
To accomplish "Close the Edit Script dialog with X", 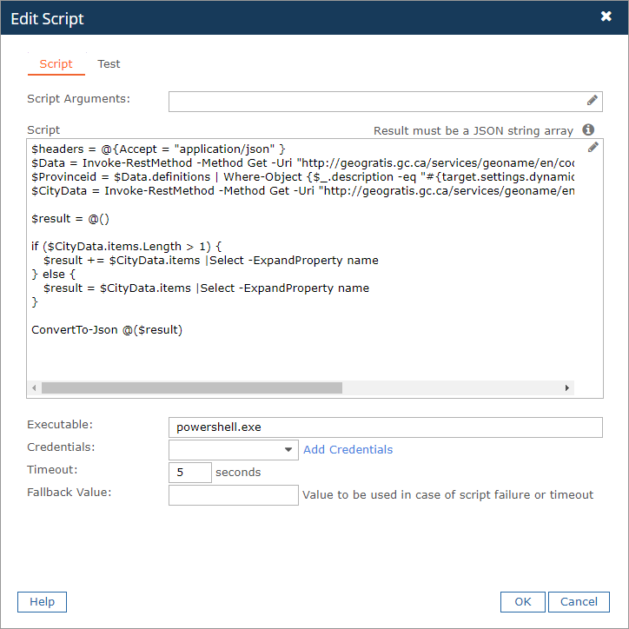I will [x=606, y=16].
